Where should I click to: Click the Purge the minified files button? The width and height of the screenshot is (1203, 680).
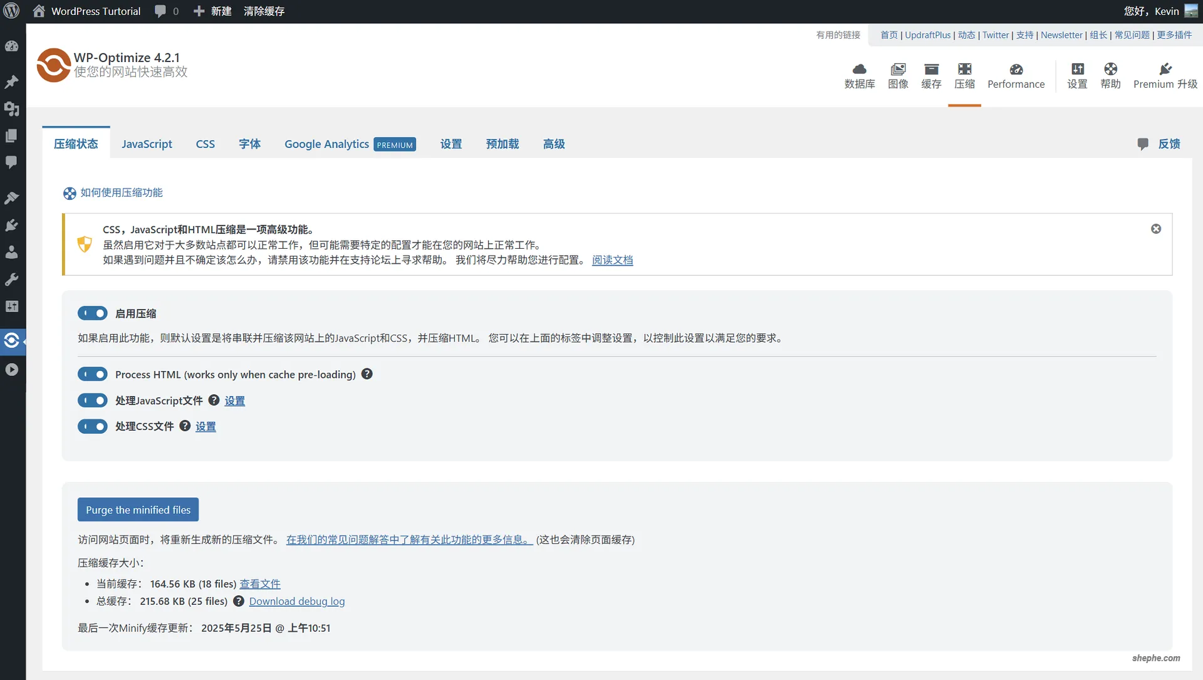point(137,510)
